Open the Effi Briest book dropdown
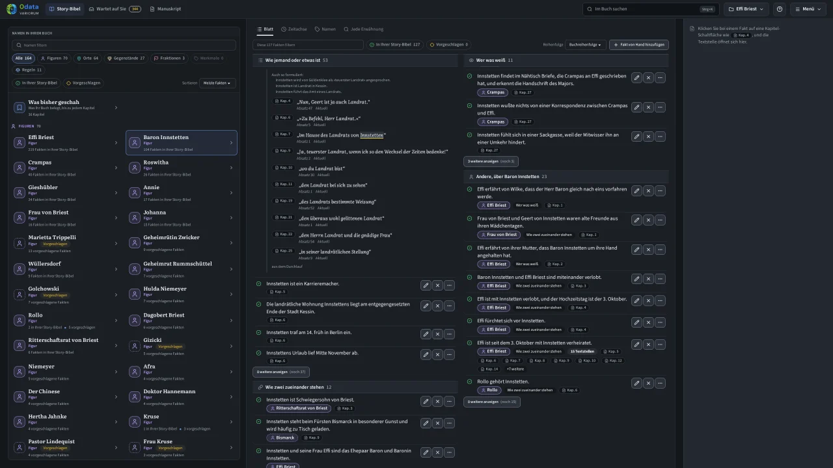833x468 pixels. (746, 9)
